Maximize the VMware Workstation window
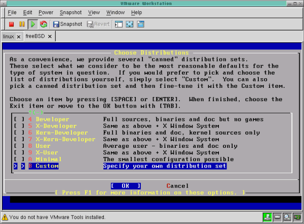This screenshot has height=224, width=304. click(x=295, y=4)
